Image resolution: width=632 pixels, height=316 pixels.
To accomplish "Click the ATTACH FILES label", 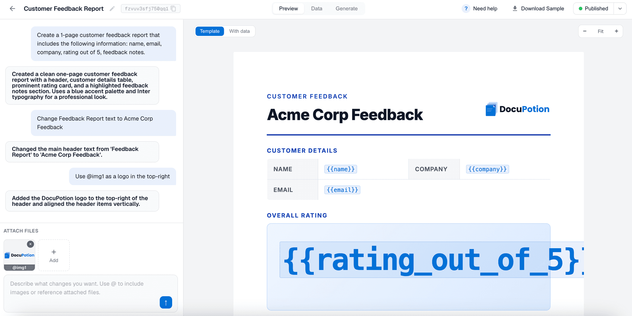I will click(21, 231).
